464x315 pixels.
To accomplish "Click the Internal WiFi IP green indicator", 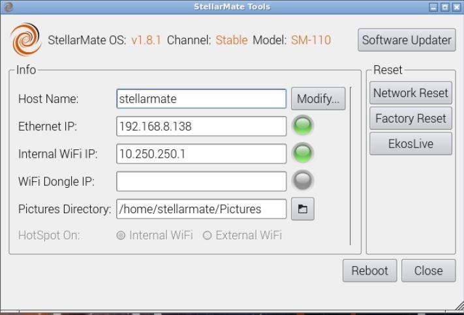I will (303, 154).
